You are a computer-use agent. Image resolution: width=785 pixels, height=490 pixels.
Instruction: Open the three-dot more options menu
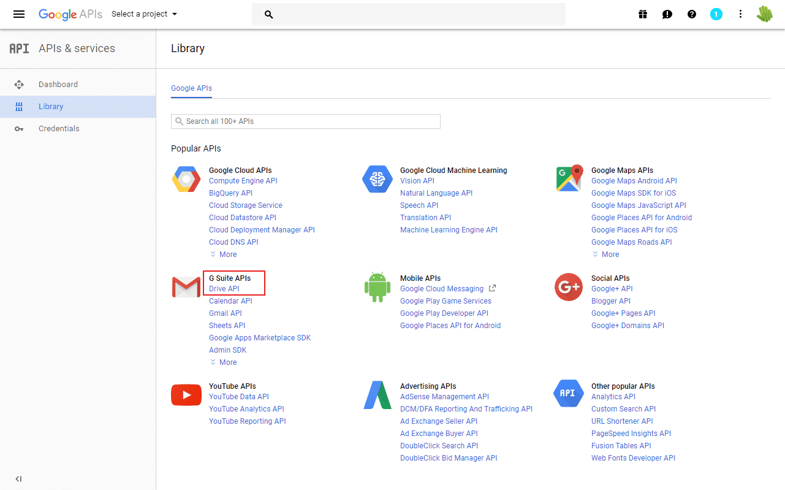point(740,14)
